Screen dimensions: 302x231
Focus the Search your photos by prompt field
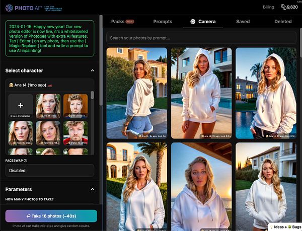[201, 38]
